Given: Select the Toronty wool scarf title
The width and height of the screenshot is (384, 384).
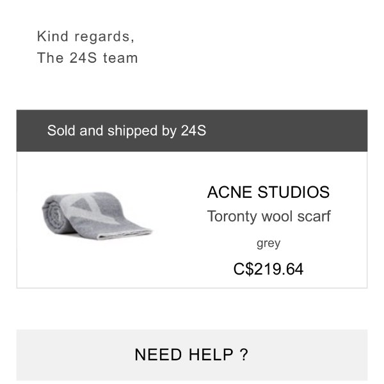Looking at the screenshot, I should (268, 216).
